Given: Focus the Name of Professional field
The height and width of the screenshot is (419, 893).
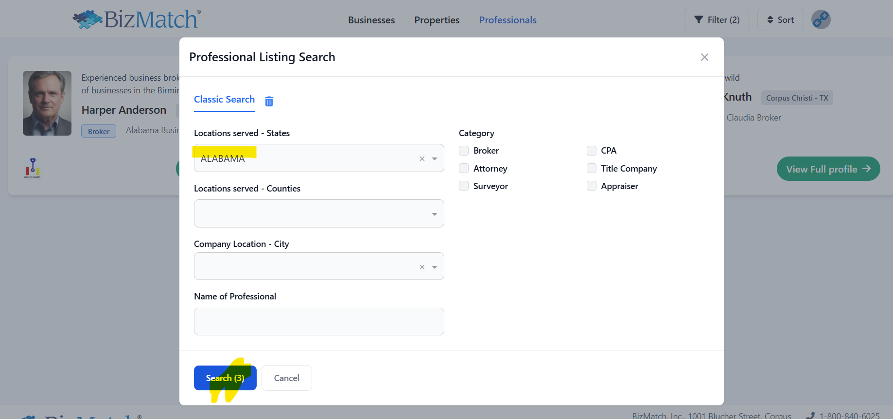Looking at the screenshot, I should point(319,322).
